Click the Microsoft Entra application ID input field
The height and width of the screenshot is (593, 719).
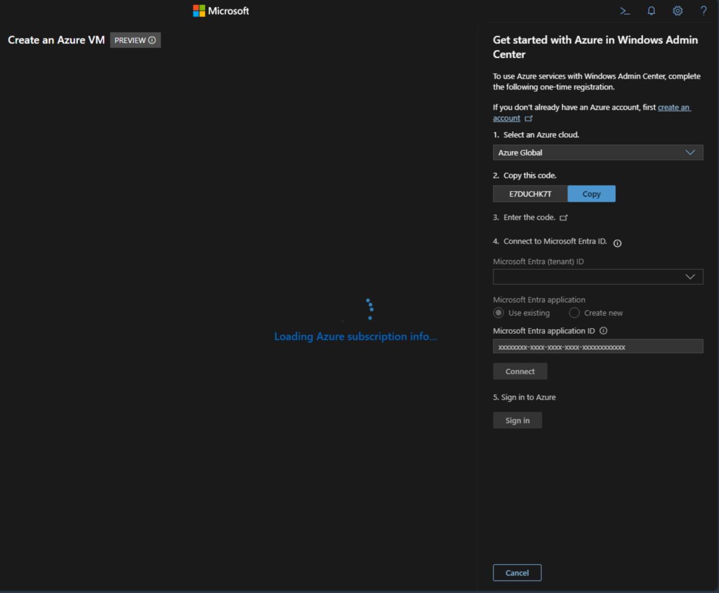click(x=598, y=346)
